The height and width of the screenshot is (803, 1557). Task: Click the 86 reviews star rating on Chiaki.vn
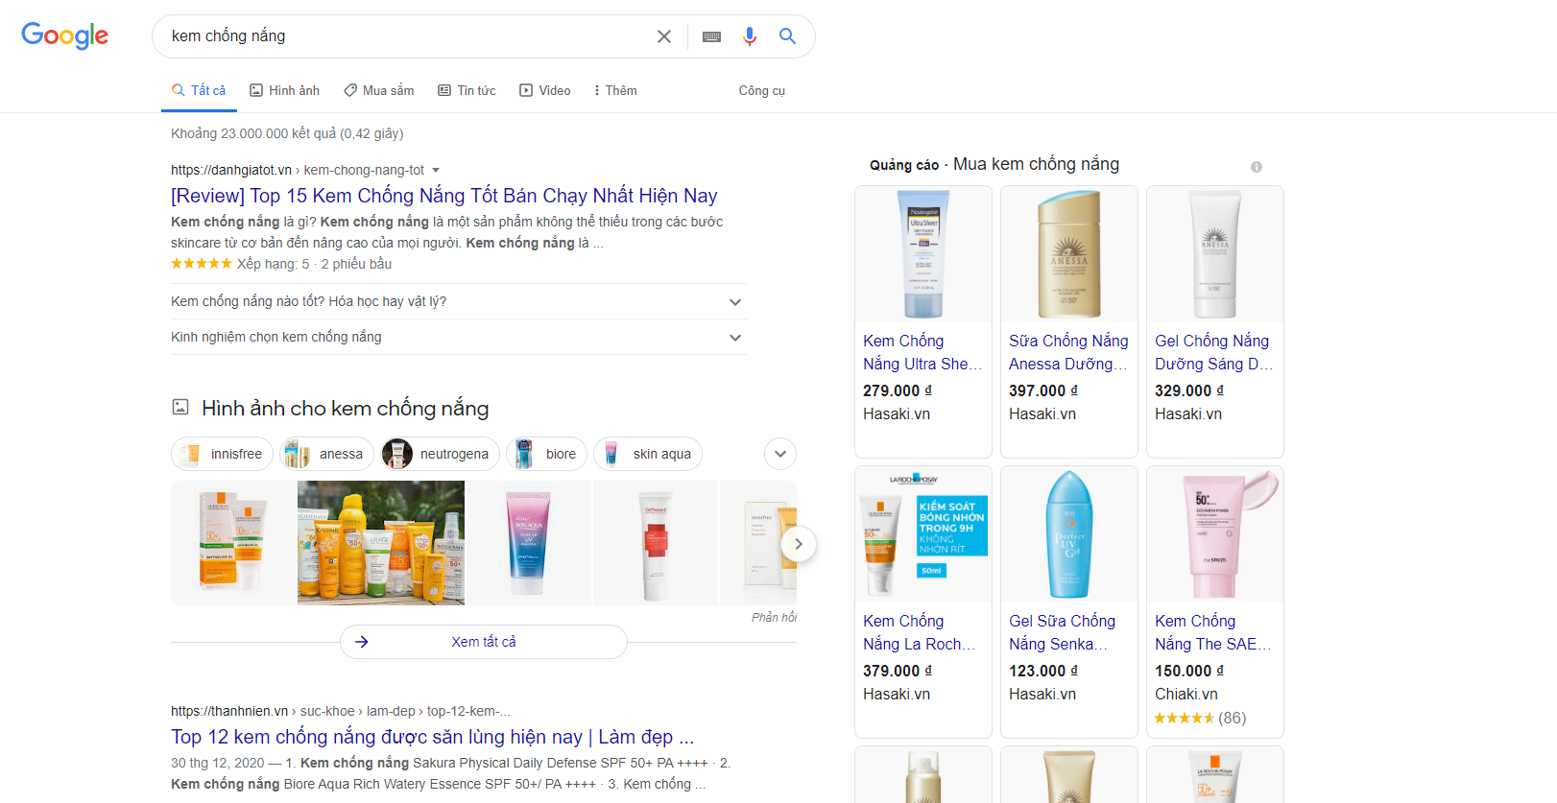(1200, 718)
